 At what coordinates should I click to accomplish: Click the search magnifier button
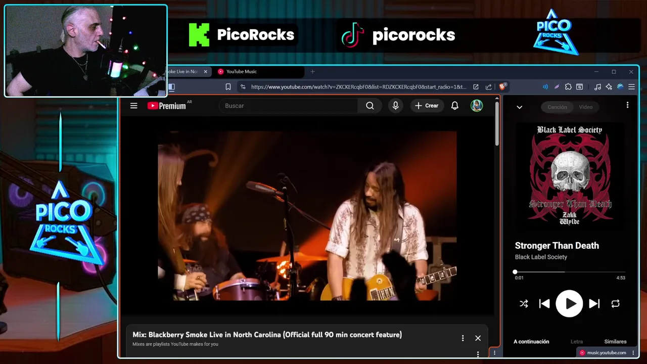click(x=370, y=106)
